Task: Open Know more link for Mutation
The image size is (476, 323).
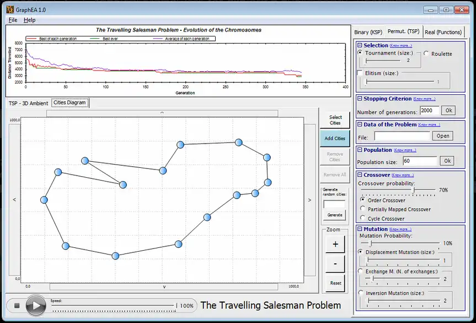Action: 400,229
